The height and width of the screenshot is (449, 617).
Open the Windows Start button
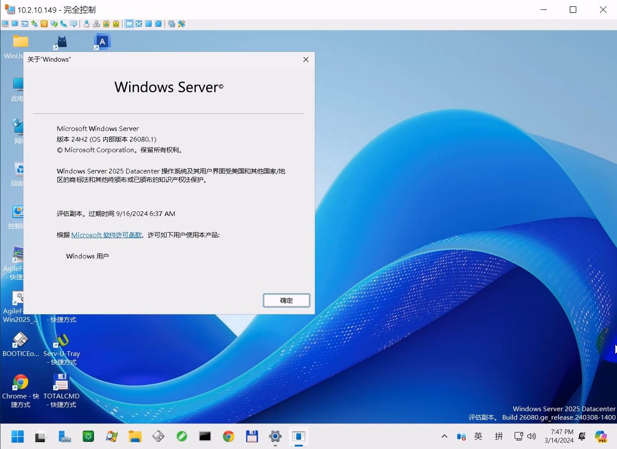18,436
